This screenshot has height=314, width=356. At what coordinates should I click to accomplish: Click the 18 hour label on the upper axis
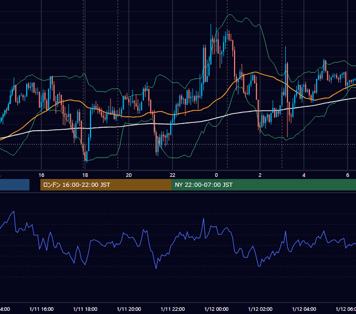click(x=85, y=175)
